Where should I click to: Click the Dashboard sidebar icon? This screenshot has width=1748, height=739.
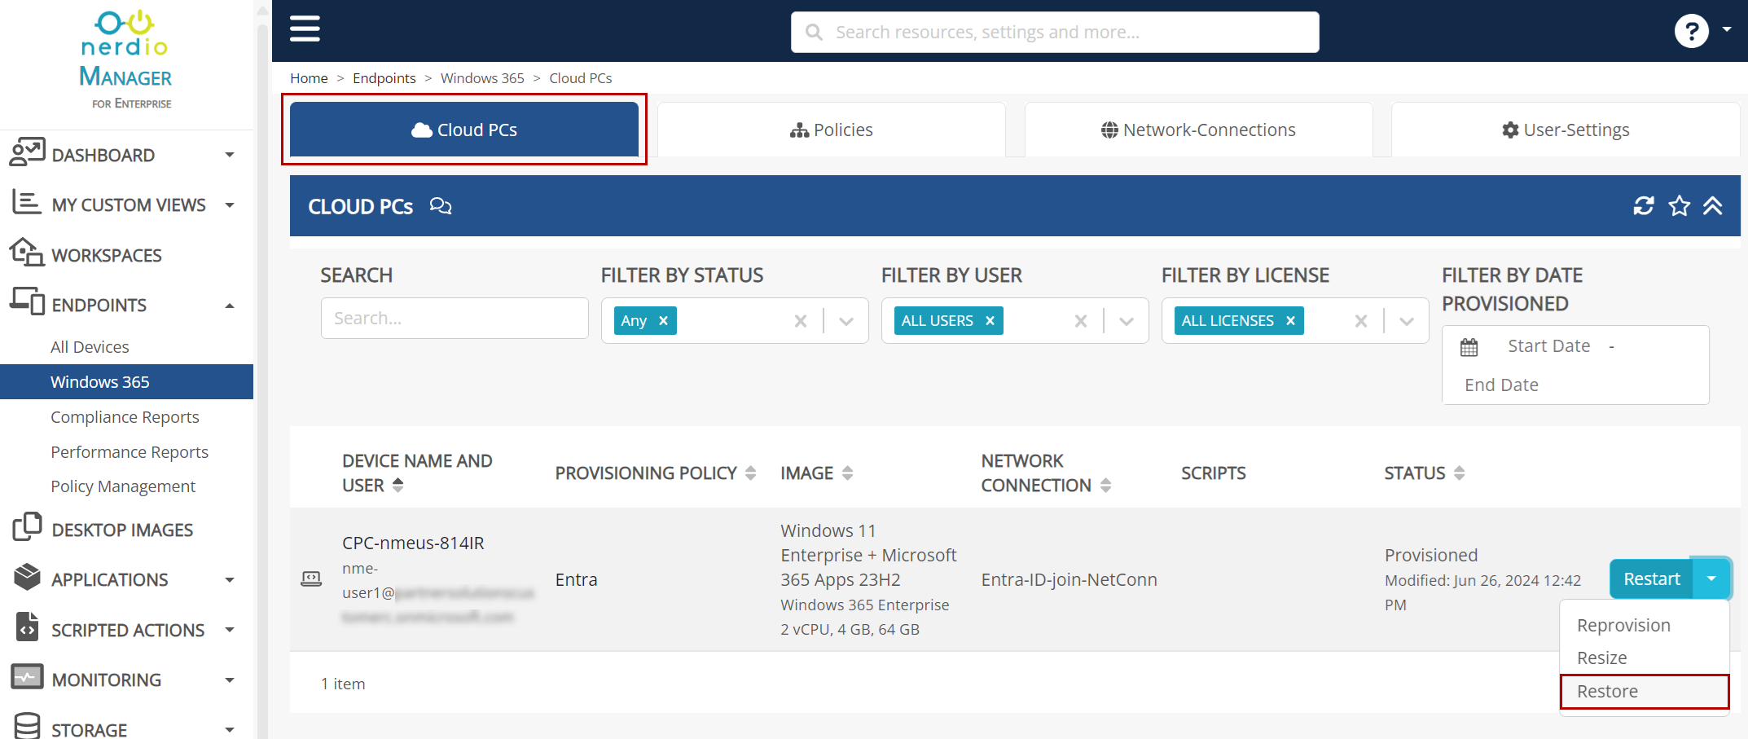coord(27,153)
